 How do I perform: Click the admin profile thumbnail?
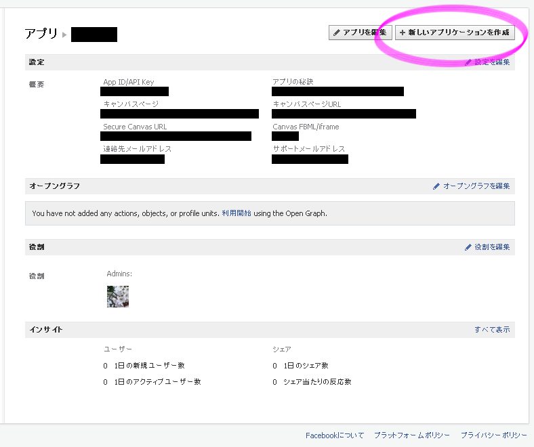[118, 297]
